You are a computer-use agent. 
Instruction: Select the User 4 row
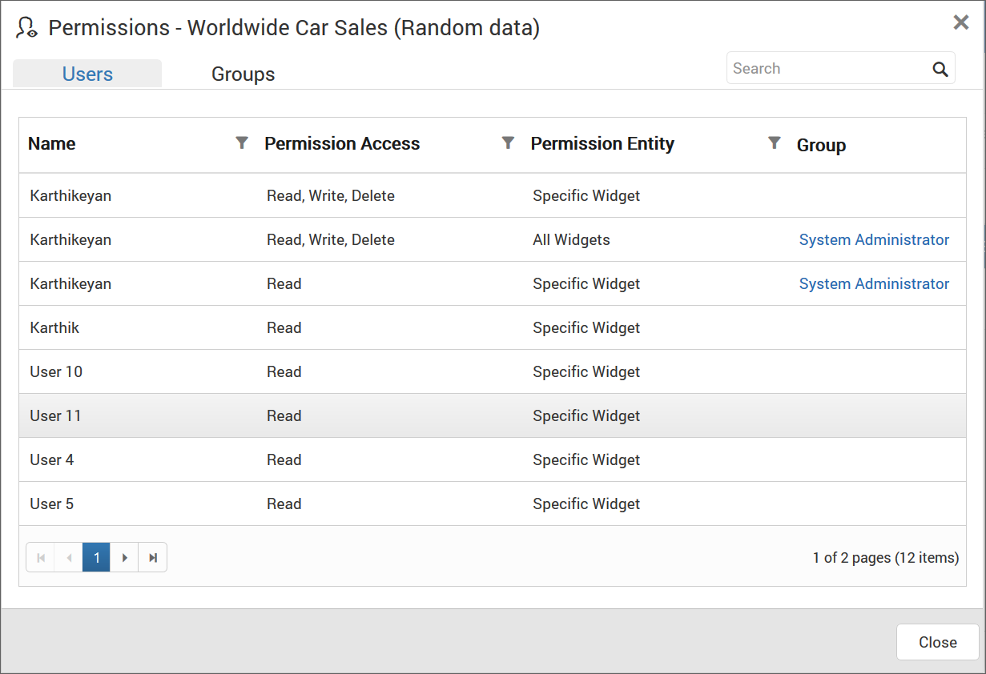tap(493, 459)
